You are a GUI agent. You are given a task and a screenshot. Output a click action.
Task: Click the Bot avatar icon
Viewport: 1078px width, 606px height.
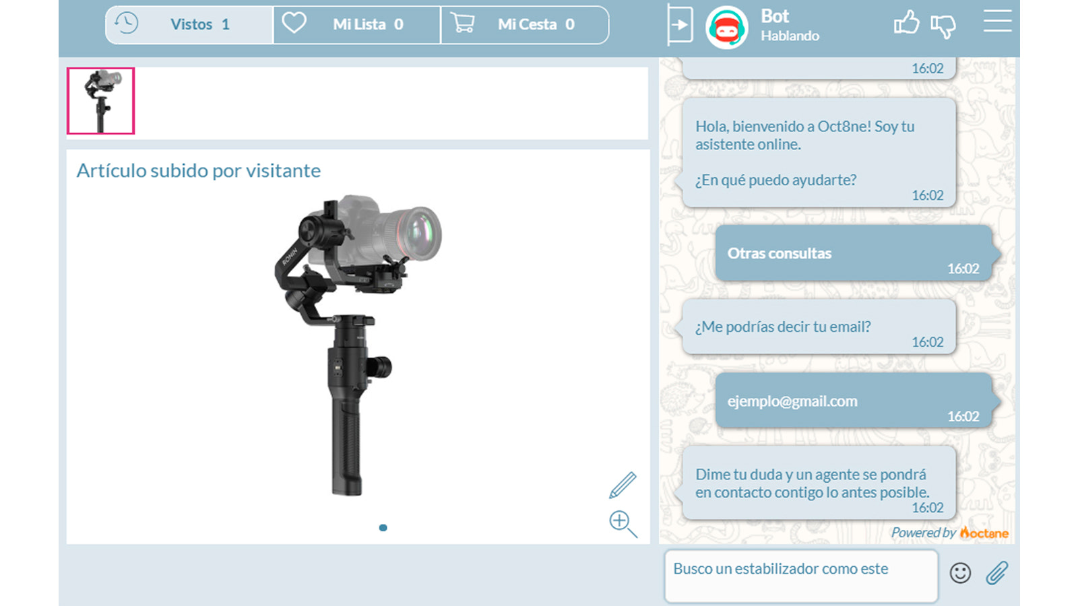click(726, 28)
